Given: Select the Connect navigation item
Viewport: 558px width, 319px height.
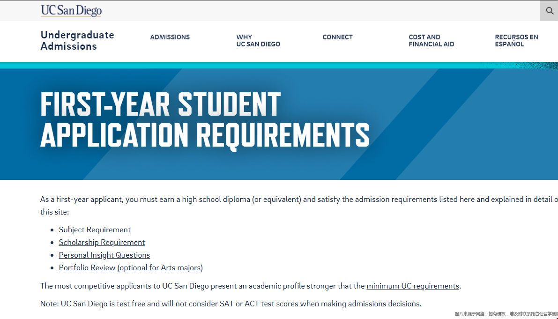Looking at the screenshot, I should (337, 37).
